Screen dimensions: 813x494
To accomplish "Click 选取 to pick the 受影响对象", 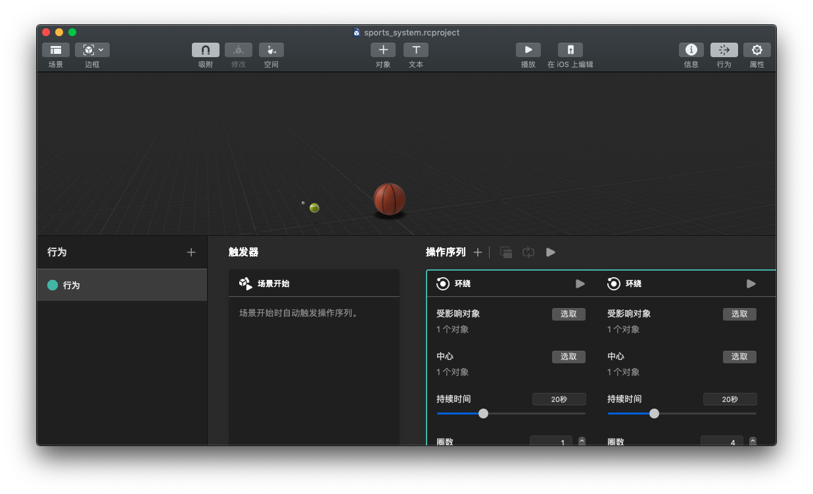I will 568,314.
